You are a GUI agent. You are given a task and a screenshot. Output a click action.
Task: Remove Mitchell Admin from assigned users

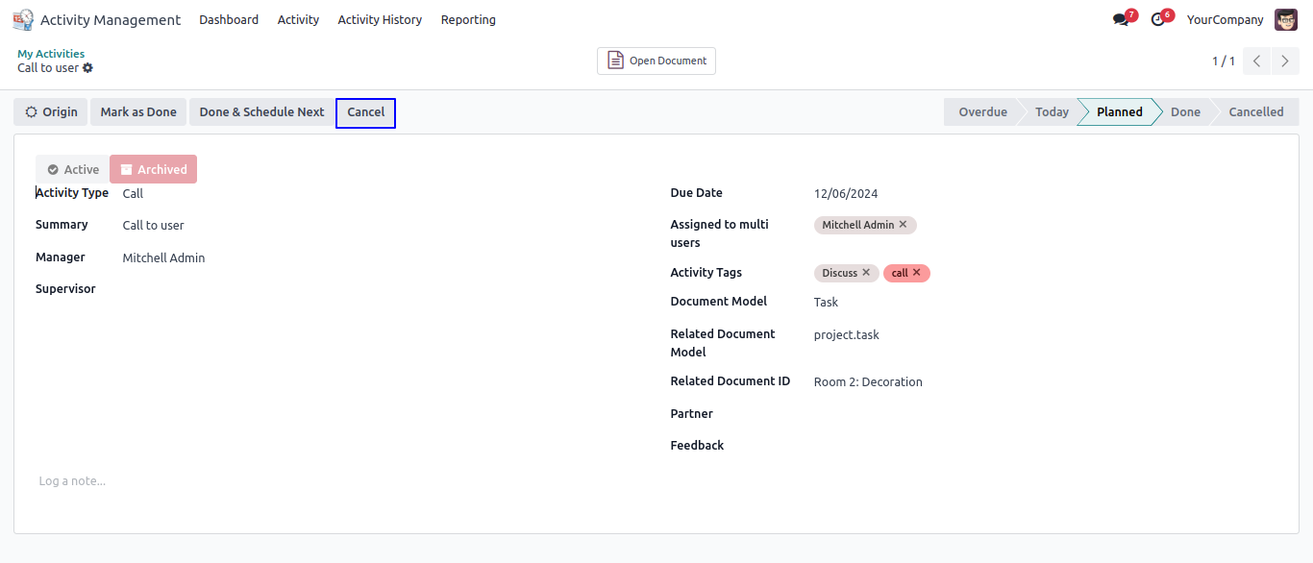tap(904, 225)
